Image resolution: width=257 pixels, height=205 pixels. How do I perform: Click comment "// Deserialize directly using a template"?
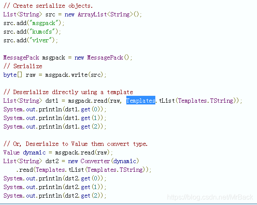[x=68, y=92]
